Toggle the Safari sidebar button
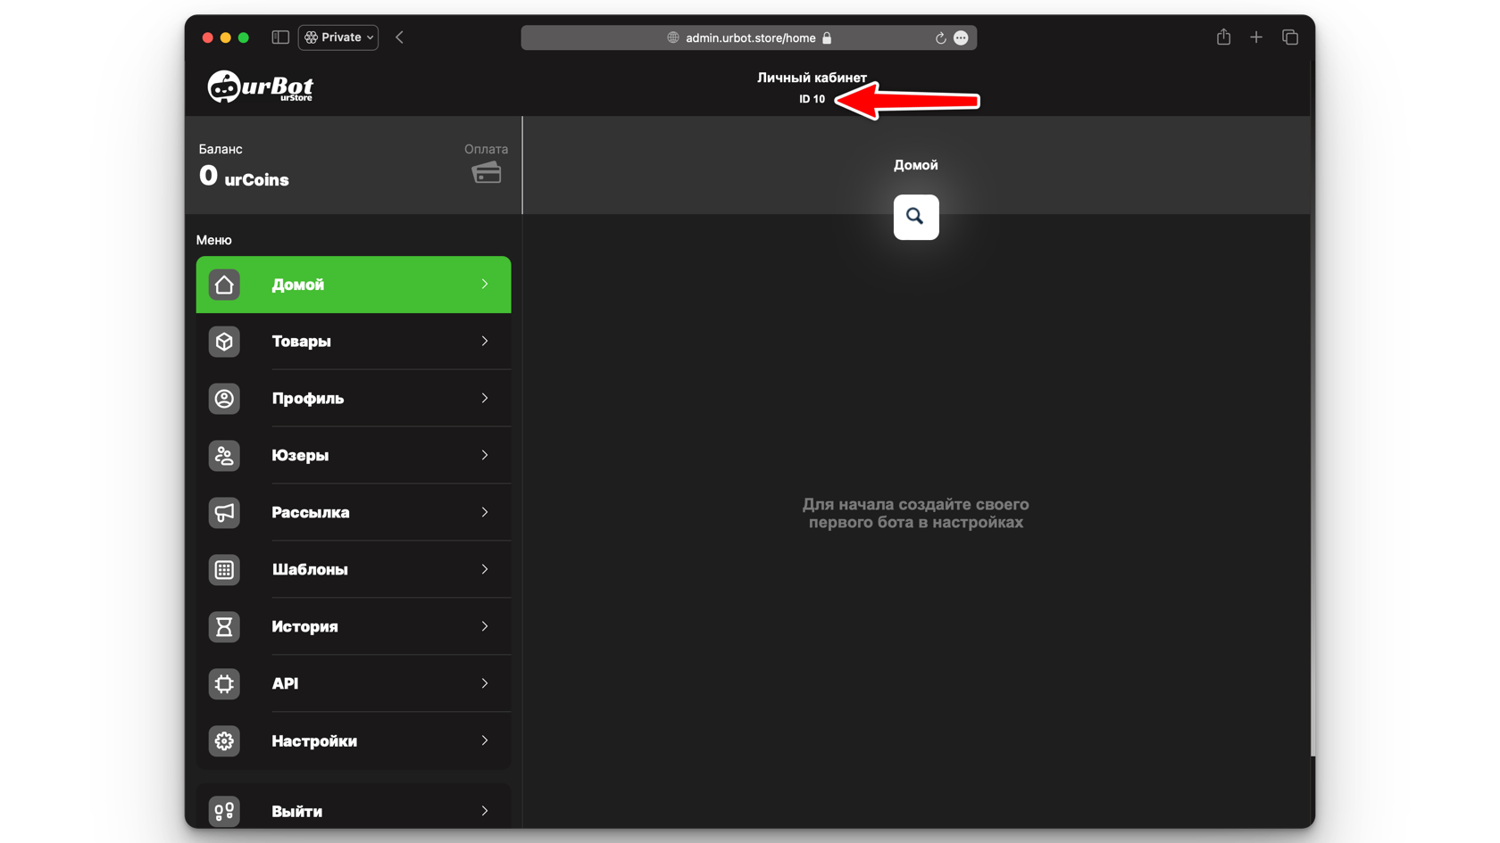 (280, 37)
